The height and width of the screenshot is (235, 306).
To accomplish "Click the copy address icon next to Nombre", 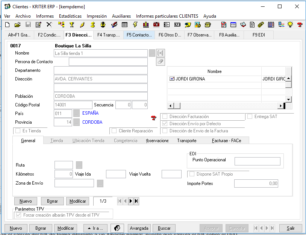I will pos(161,53).
